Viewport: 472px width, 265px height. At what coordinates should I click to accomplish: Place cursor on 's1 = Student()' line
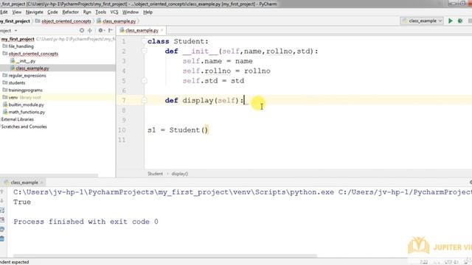[178, 130]
